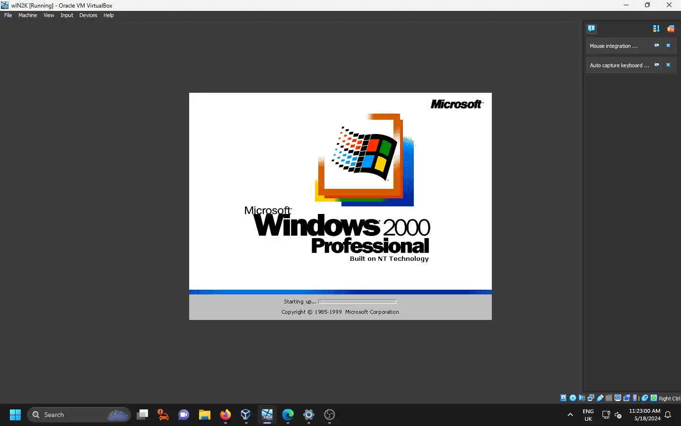Click the Mouse integration notification text
The image size is (681, 426).
pyautogui.click(x=613, y=46)
